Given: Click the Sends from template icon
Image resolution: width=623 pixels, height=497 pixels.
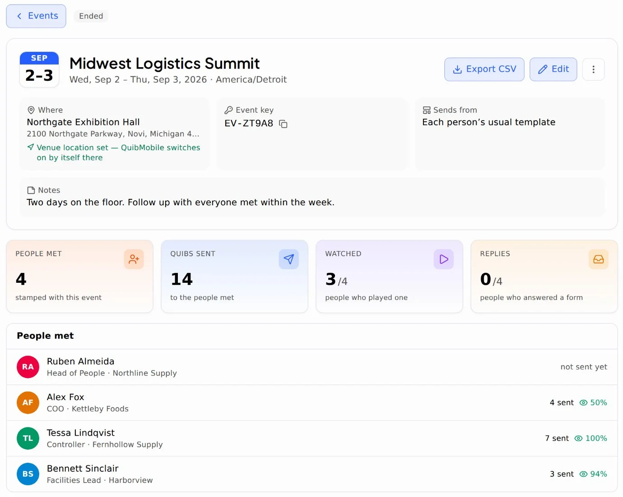Looking at the screenshot, I should point(427,110).
